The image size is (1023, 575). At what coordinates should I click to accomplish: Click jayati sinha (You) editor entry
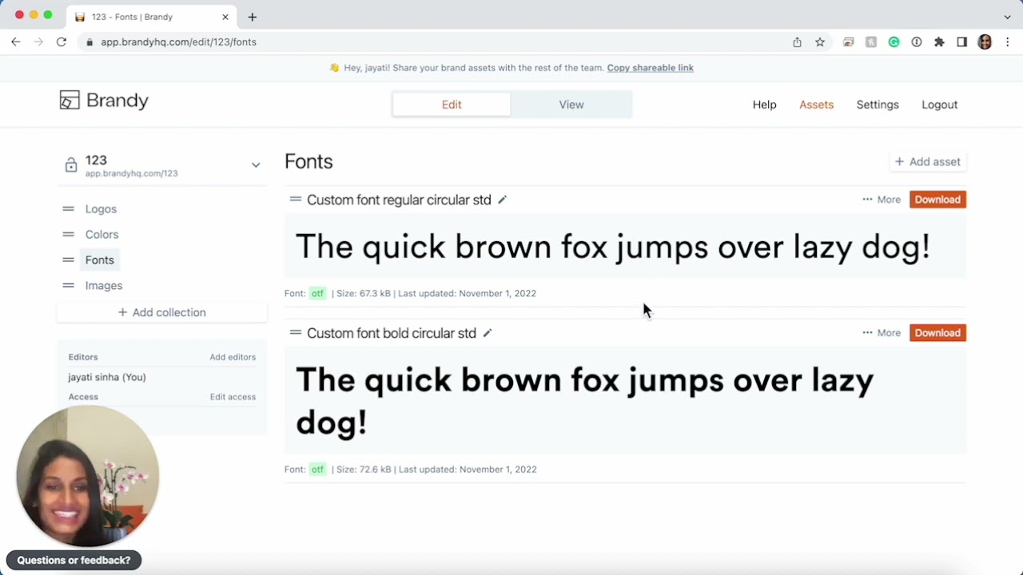(107, 377)
